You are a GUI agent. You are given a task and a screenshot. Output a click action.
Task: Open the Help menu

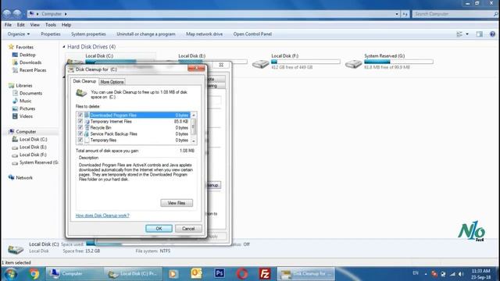(x=66, y=25)
